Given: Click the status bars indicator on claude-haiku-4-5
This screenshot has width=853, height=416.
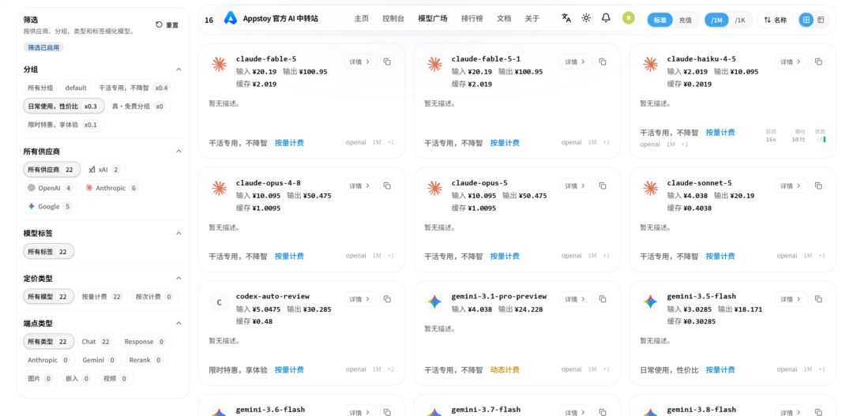Looking at the screenshot, I should pyautogui.click(x=821, y=139).
